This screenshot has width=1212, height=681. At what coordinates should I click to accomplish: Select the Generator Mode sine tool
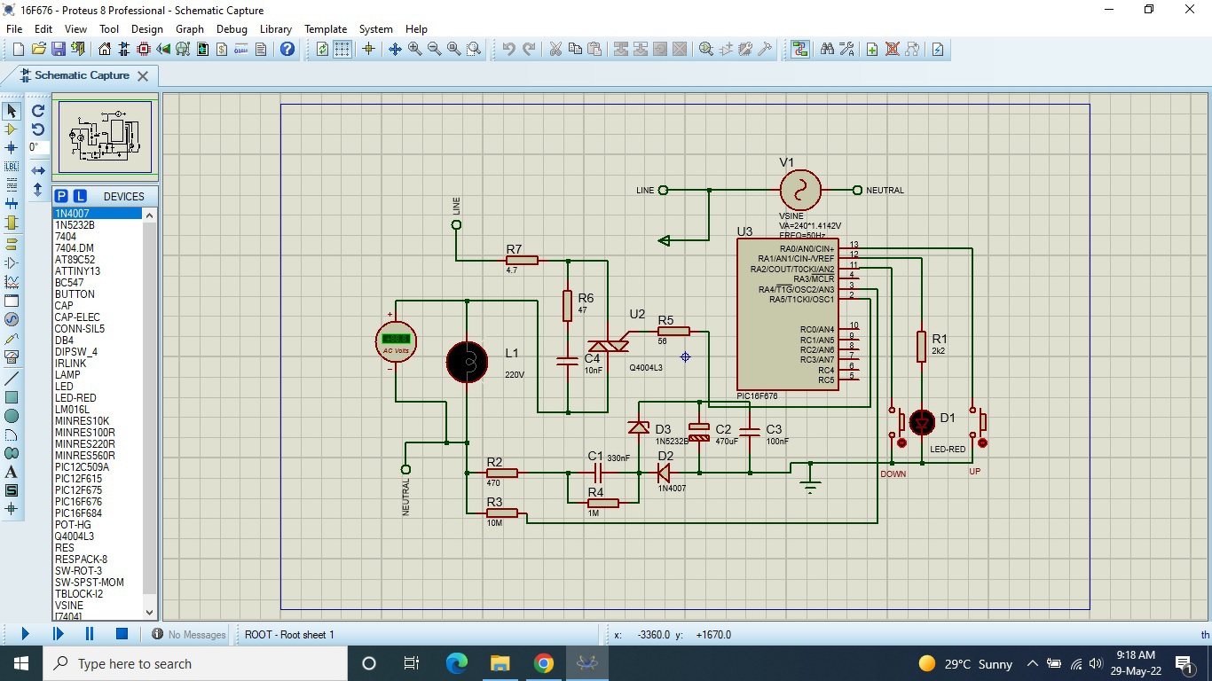[x=12, y=320]
